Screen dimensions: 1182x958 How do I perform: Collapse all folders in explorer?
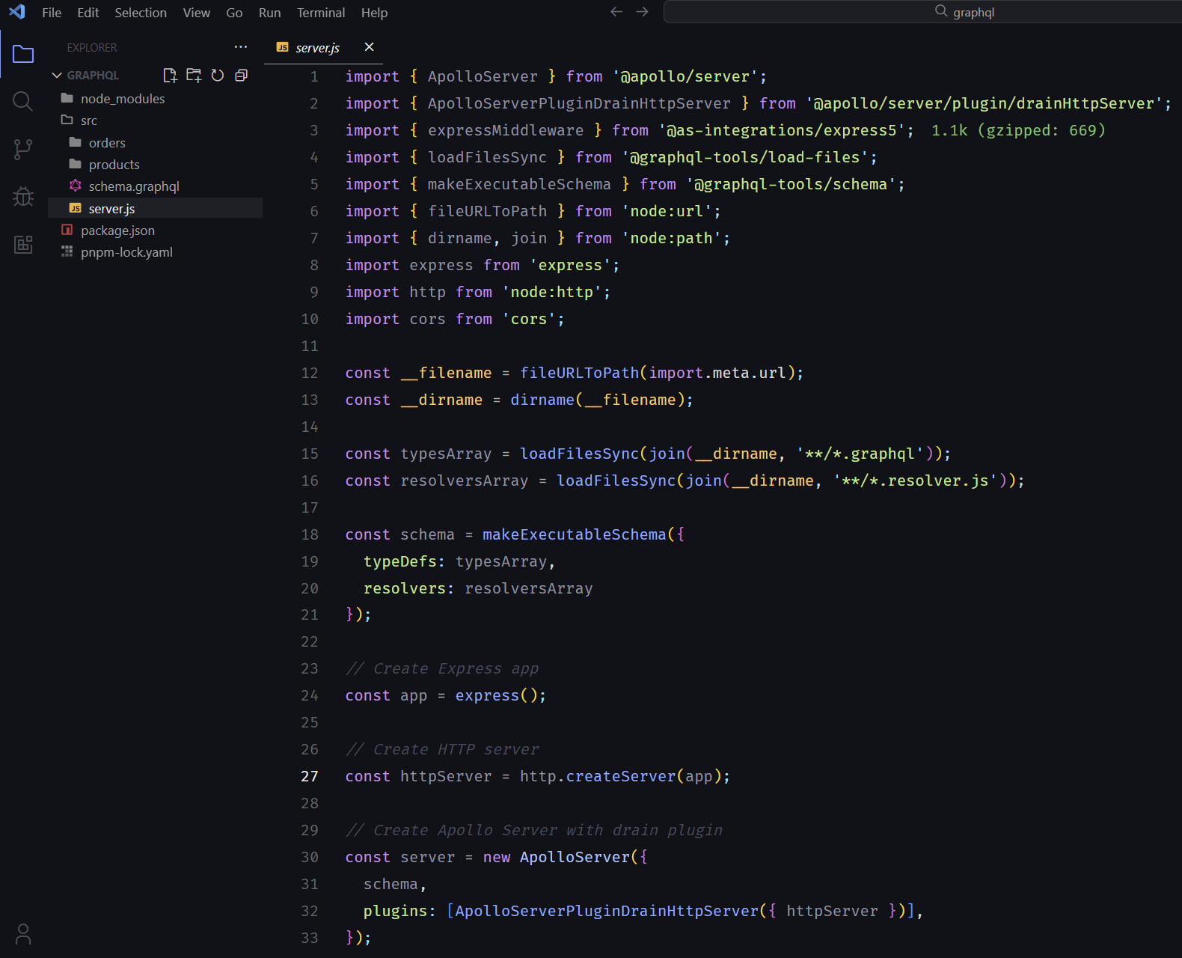pos(241,75)
